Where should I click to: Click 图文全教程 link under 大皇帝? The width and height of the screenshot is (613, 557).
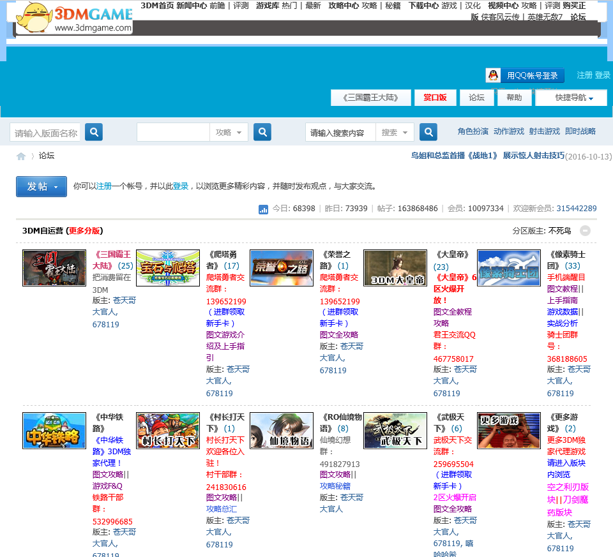(x=453, y=312)
